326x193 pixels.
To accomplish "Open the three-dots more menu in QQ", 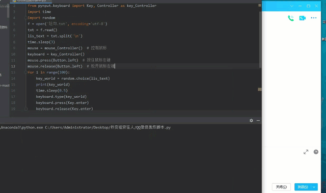I will (314, 18).
